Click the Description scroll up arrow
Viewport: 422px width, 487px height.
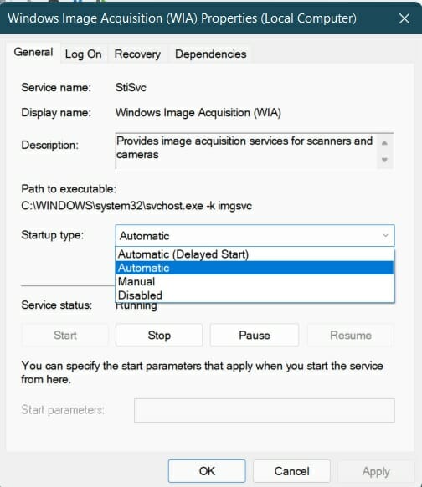(384, 143)
